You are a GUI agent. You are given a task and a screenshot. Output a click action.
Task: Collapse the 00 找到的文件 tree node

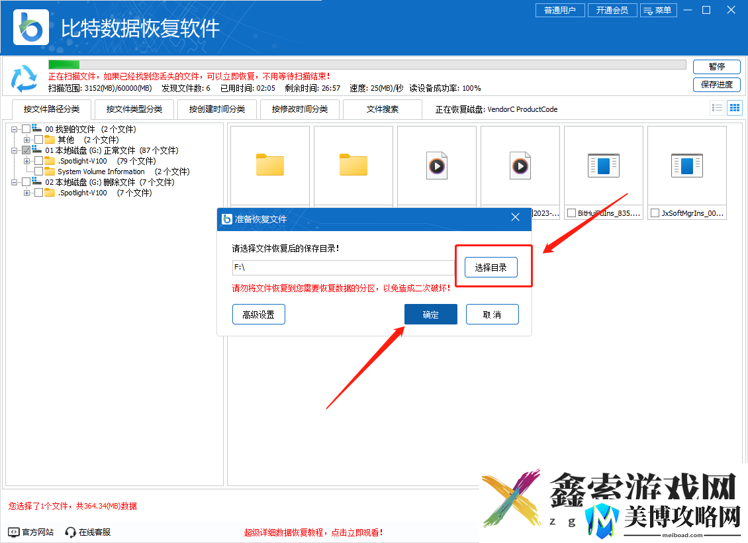coord(15,129)
